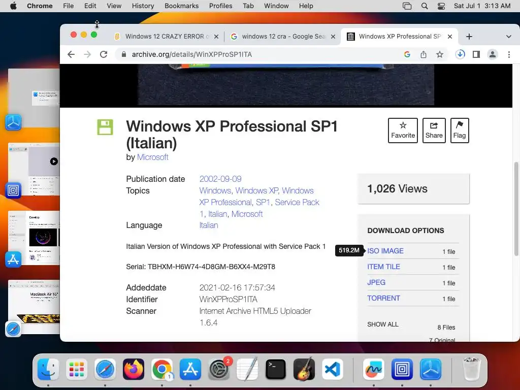Close the Windows XP Professional tab
Viewport: 520px width, 390px height.
450,37
